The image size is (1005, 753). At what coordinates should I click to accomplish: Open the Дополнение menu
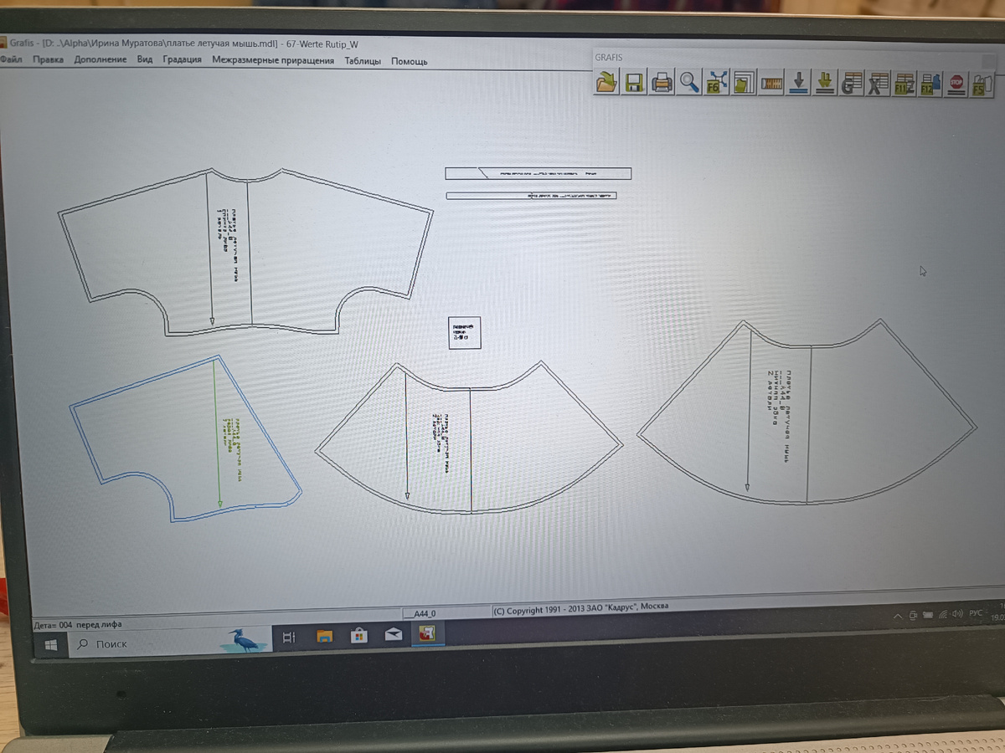click(100, 60)
